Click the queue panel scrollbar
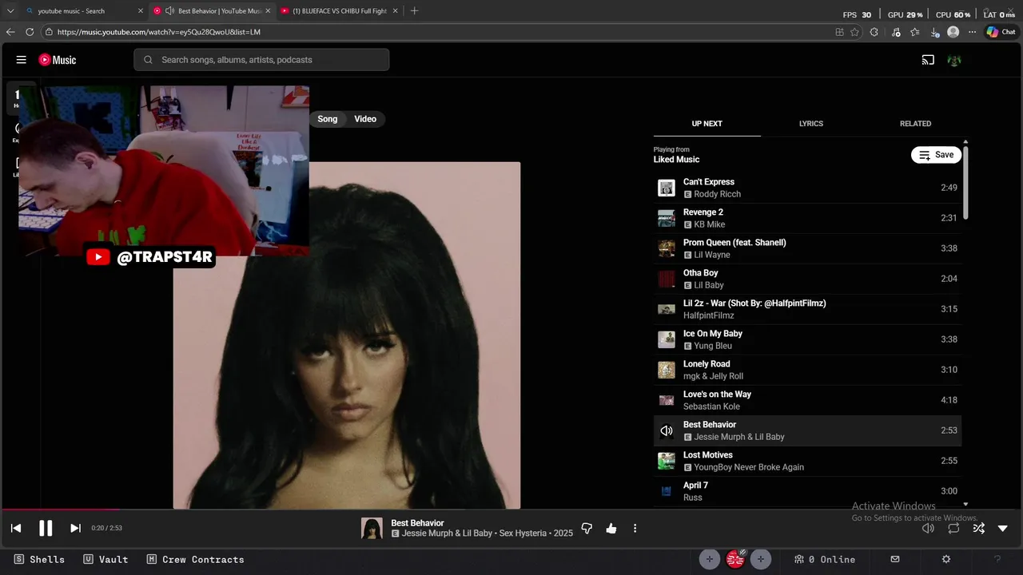Viewport: 1023px width, 575px height. [965, 182]
